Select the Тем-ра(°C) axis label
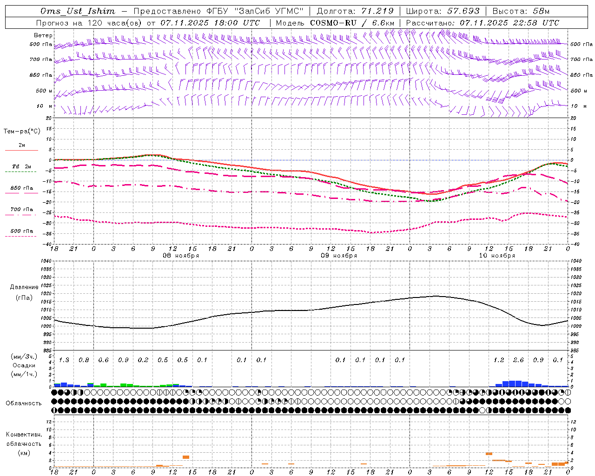The height and width of the screenshot is (476, 595). tap(22, 132)
